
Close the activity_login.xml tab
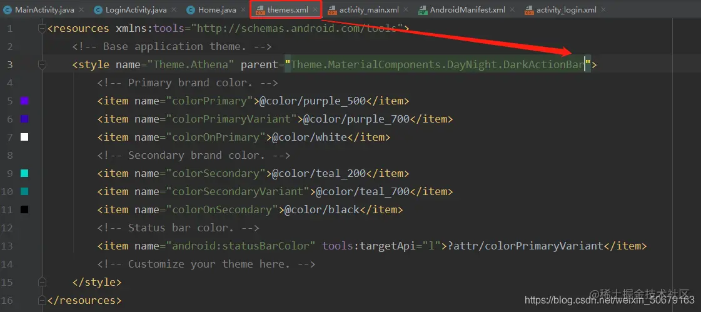[604, 9]
